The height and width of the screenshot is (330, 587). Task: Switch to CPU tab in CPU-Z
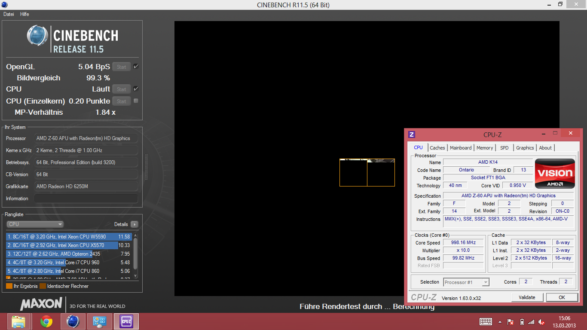point(418,147)
